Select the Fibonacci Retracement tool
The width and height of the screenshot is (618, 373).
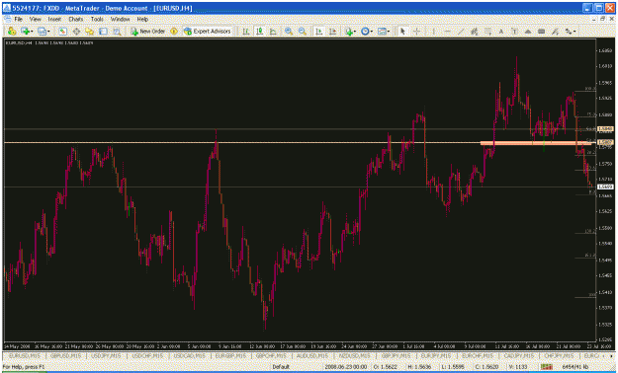pos(487,32)
